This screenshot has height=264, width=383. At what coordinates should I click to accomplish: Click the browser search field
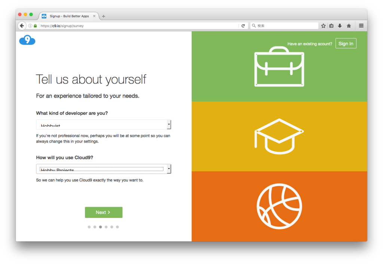tap(284, 26)
